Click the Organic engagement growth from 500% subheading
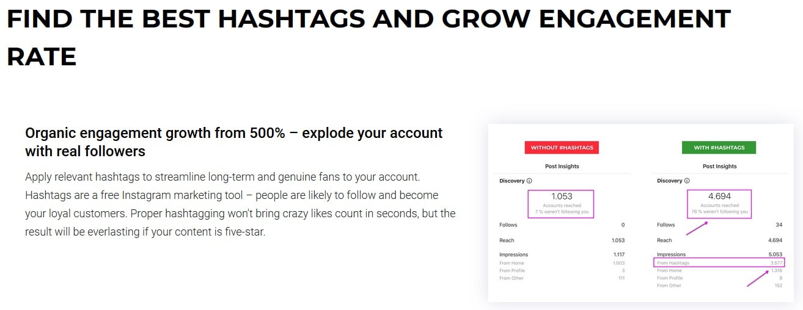This screenshot has height=310, width=803. pos(234,142)
